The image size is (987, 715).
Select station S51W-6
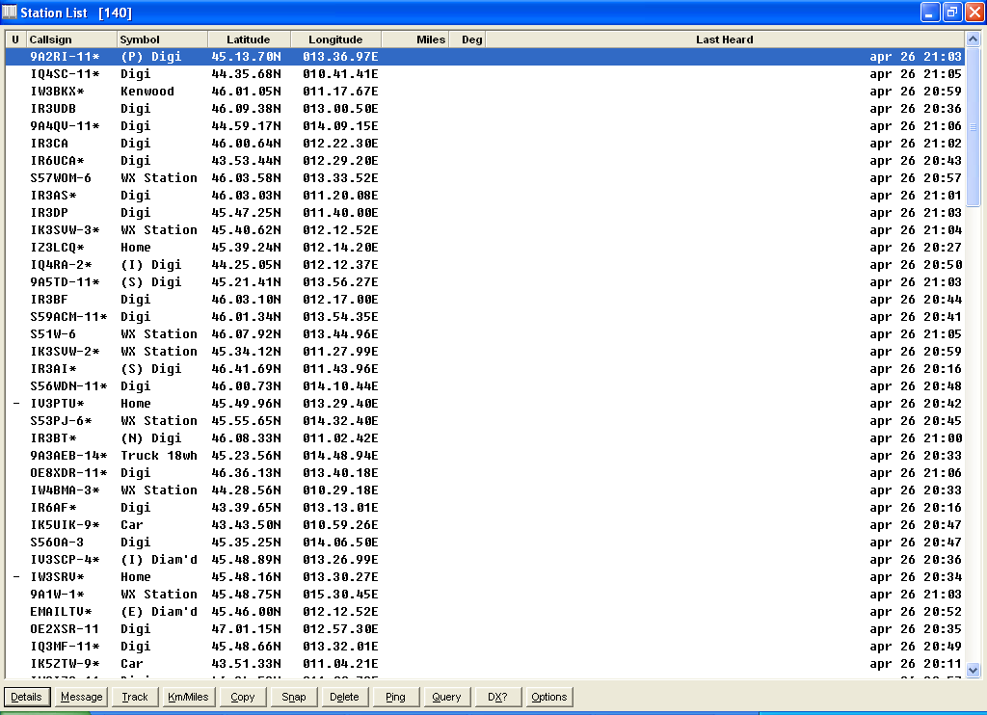(485, 334)
